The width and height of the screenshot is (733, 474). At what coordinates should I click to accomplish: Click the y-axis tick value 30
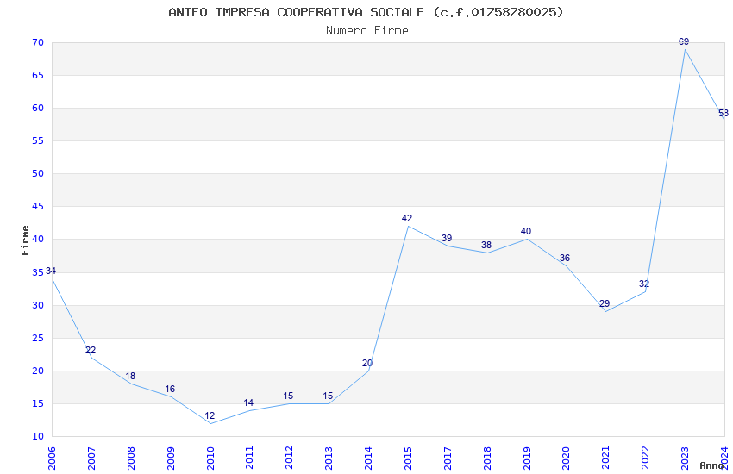(38, 305)
